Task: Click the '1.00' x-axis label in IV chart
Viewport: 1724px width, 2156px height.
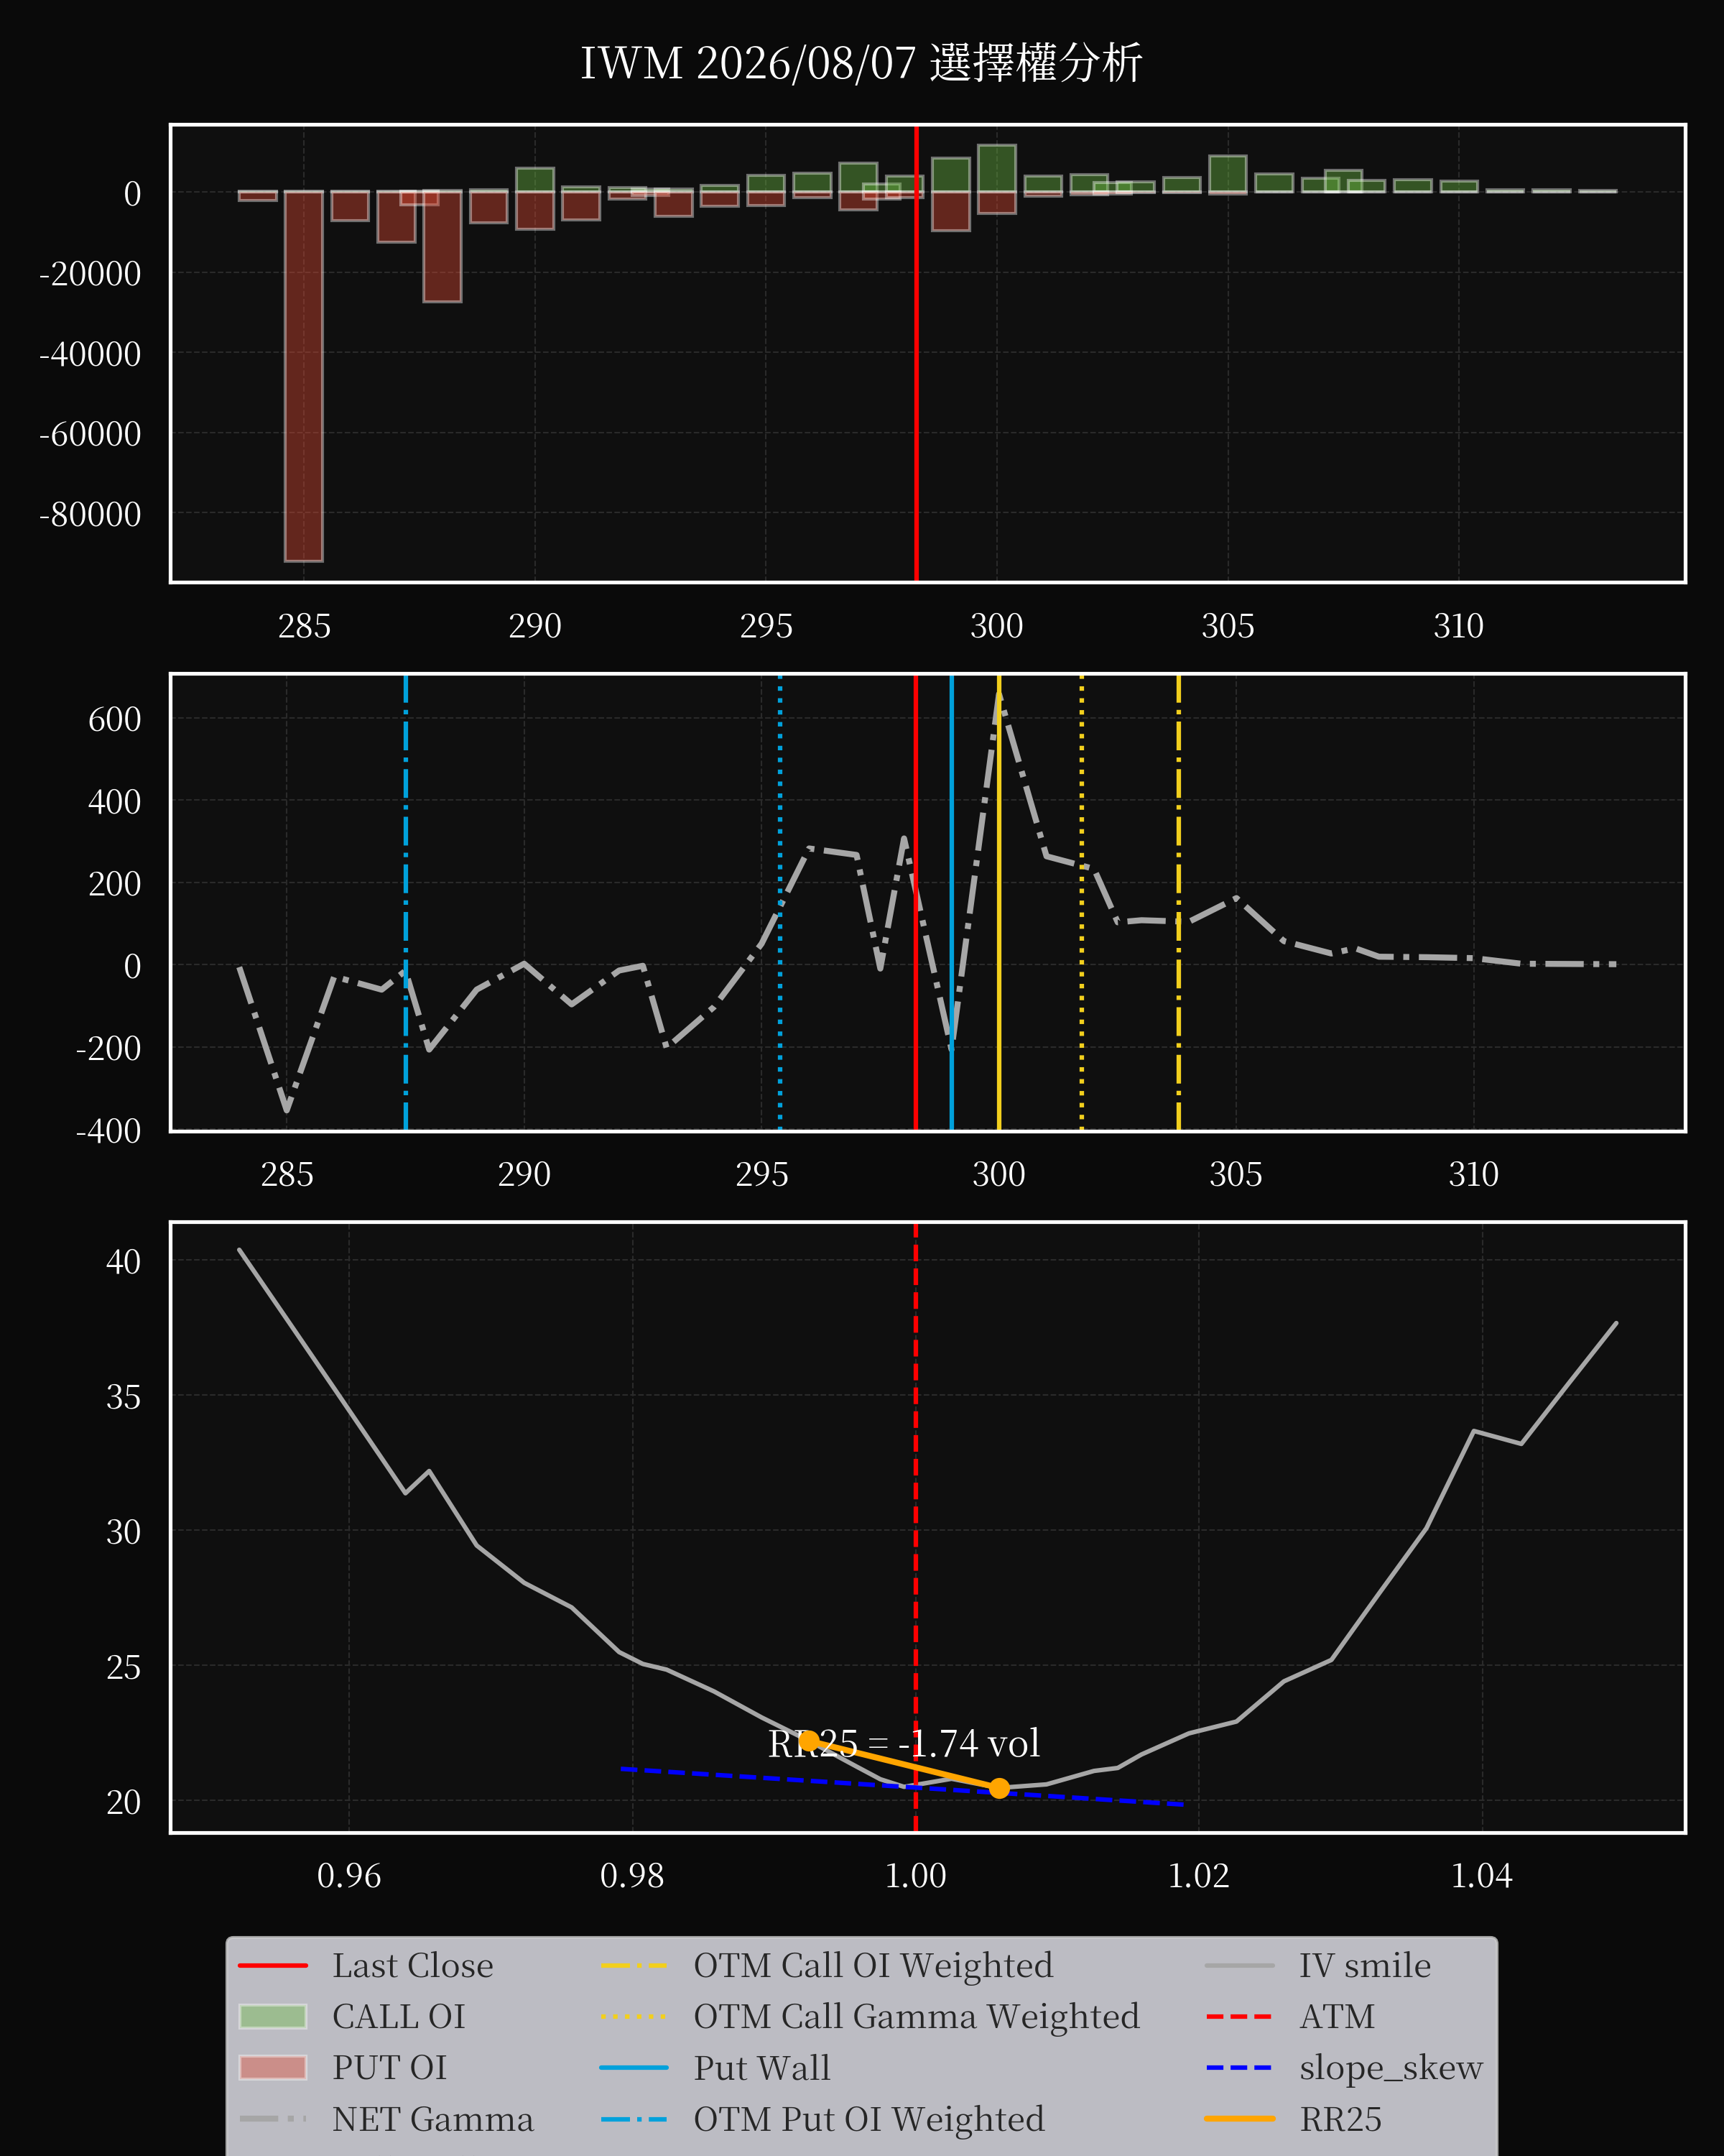Action: (x=915, y=1875)
